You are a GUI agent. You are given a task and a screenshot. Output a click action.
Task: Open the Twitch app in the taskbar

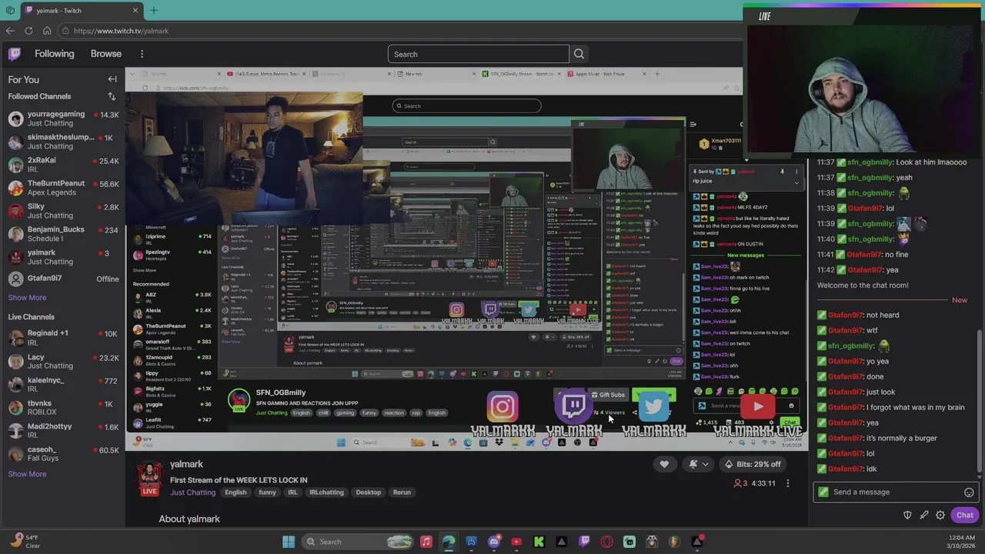(x=584, y=542)
